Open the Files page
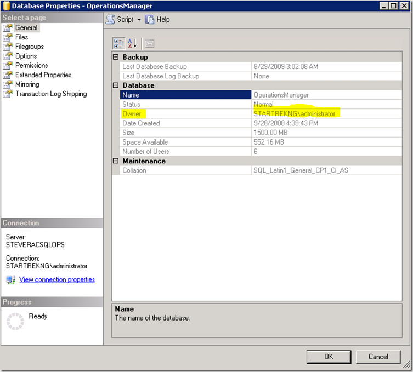This screenshot has height=372, width=413. click(x=21, y=37)
